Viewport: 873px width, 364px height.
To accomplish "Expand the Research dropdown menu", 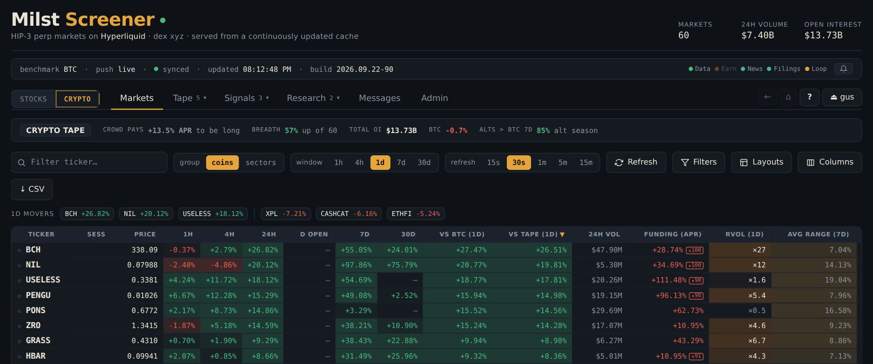I will point(313,98).
